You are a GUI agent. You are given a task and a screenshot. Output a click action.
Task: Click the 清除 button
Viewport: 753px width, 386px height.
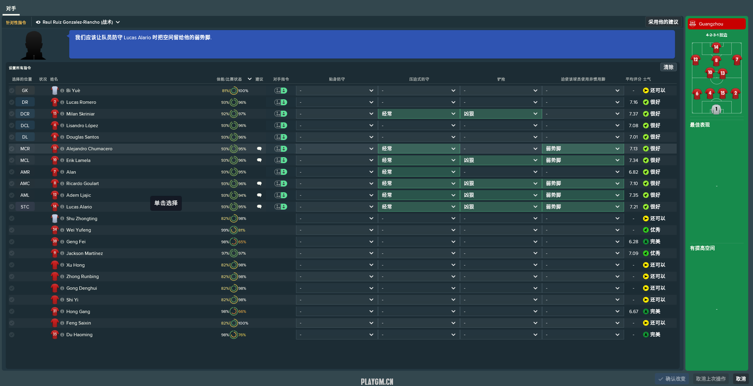click(668, 67)
